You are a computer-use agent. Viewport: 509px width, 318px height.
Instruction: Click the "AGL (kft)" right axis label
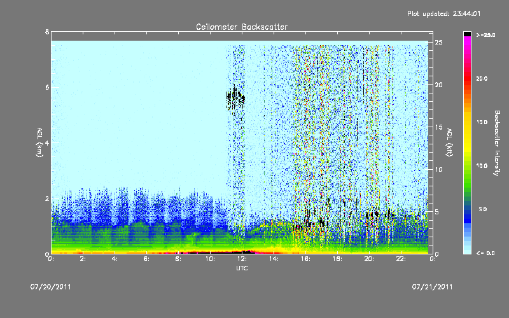click(x=449, y=142)
